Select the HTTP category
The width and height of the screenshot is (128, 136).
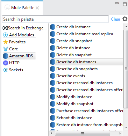tap(11, 63)
